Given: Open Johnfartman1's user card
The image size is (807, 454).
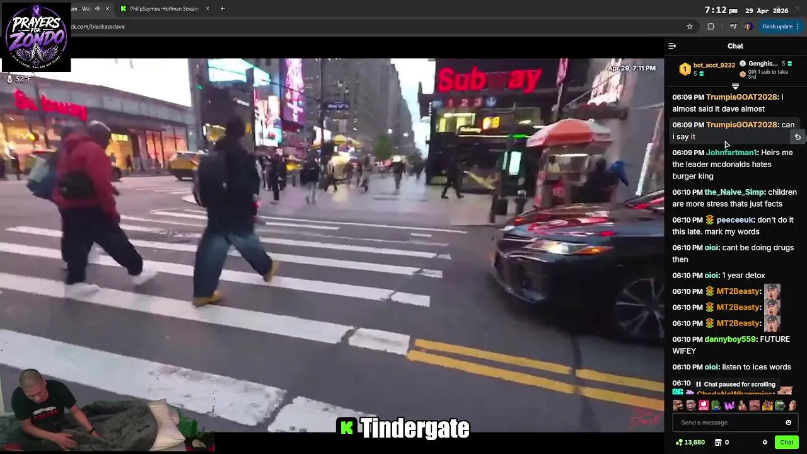Looking at the screenshot, I should 731,153.
